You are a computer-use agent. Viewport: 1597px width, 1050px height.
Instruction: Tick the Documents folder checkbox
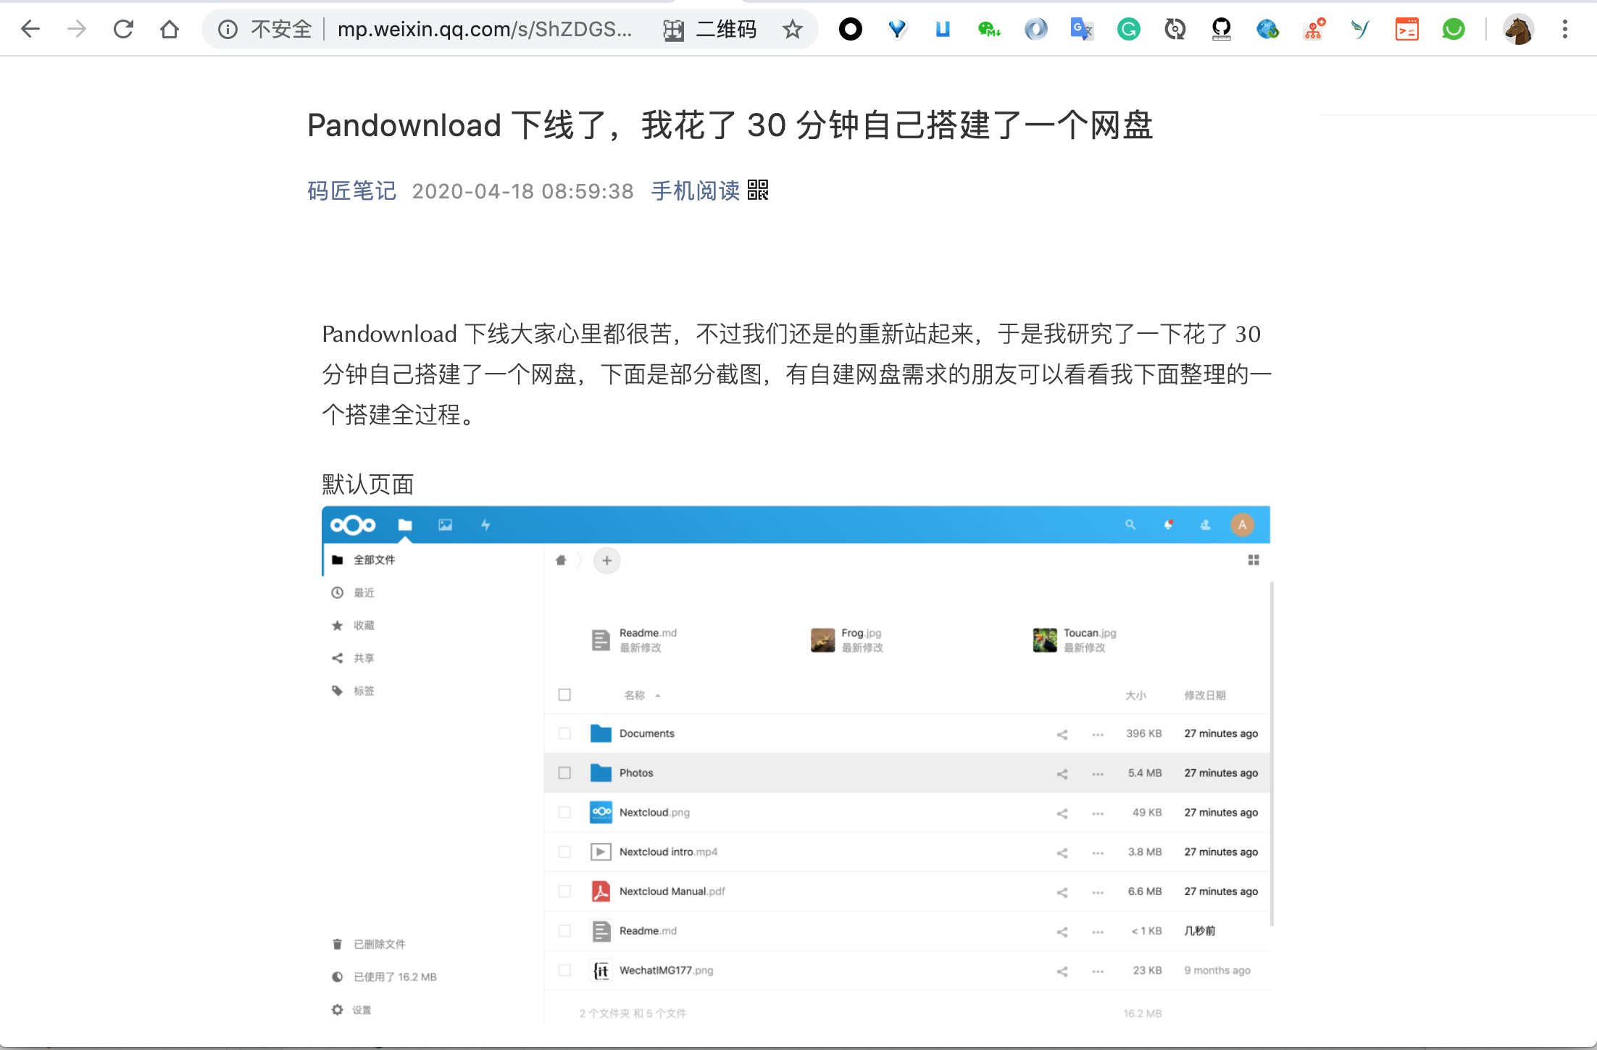564,734
